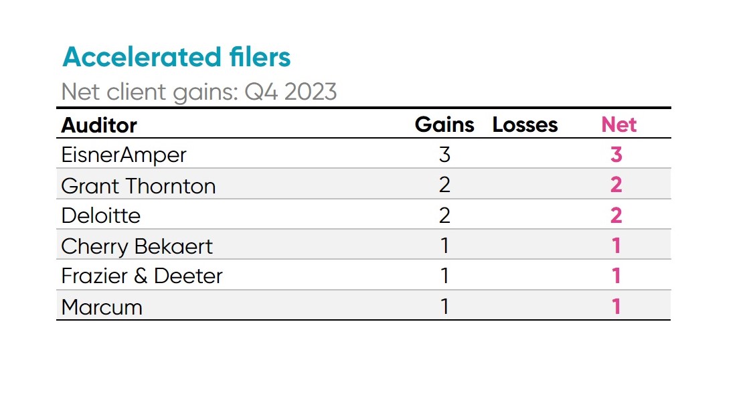The image size is (755, 419).
Task: Click the Cherry Bekaert row label
Action: click(x=137, y=246)
